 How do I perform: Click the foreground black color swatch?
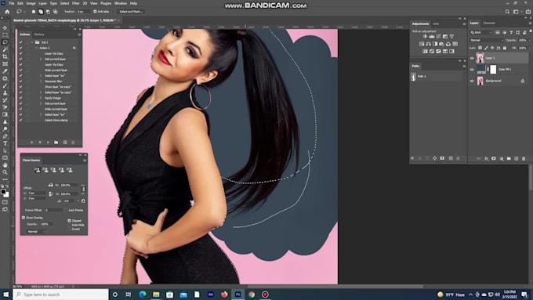tap(3, 192)
